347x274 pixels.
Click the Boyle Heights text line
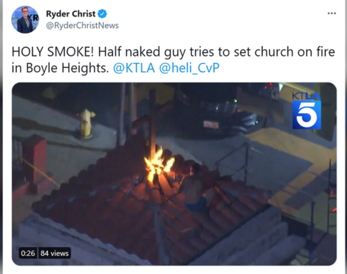click(60, 68)
